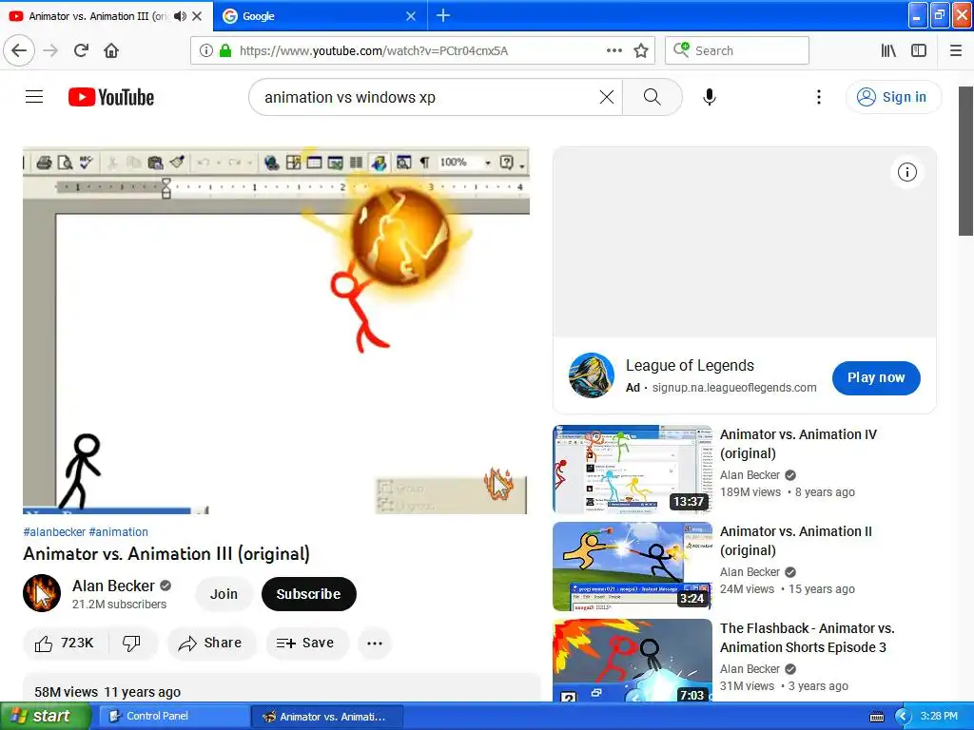Open on-screen keyboard tray icon
Image resolution: width=974 pixels, height=730 pixels.
(876, 717)
